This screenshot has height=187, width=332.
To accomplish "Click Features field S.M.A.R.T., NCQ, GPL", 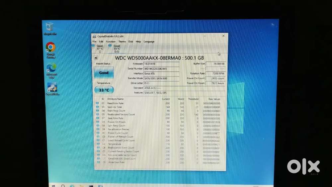I will pyautogui.click(x=184, y=93).
